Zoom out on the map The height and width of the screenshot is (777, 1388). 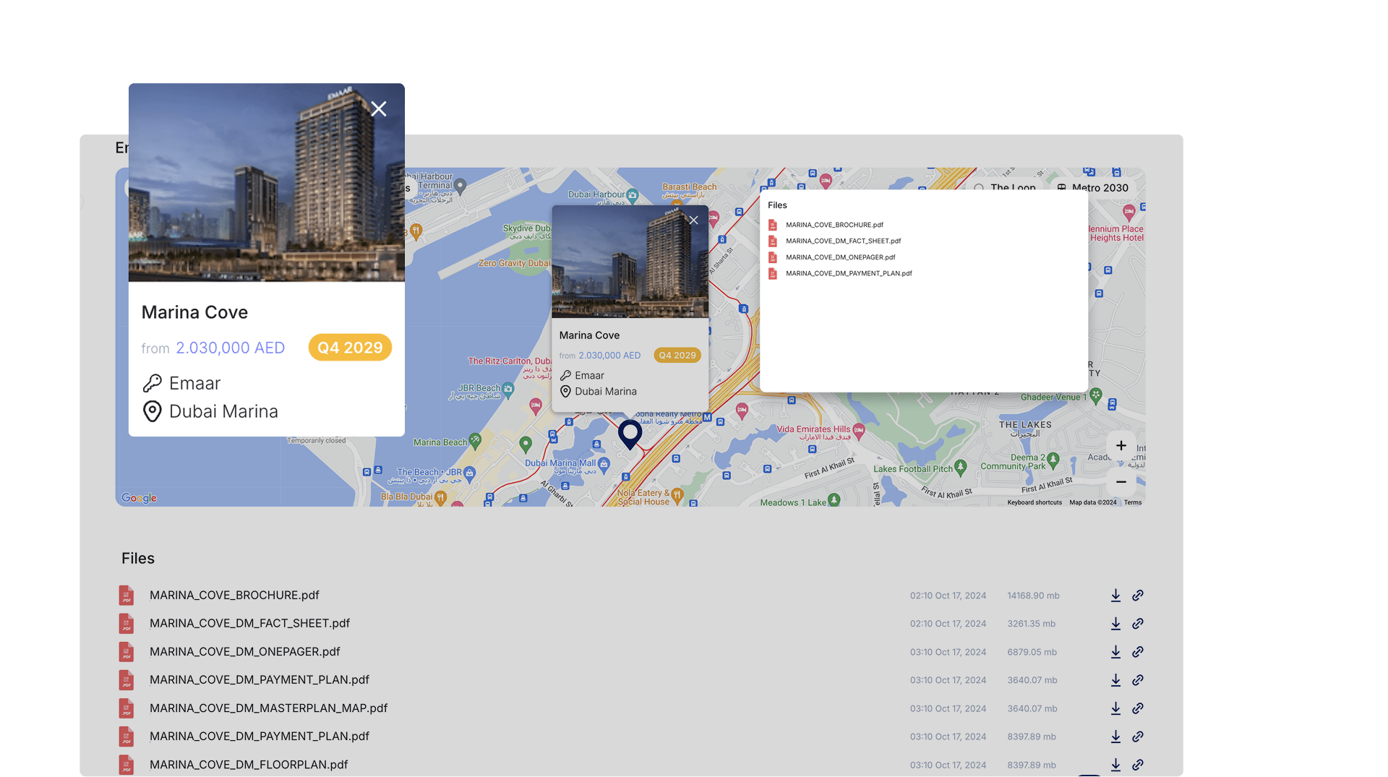[1121, 482]
